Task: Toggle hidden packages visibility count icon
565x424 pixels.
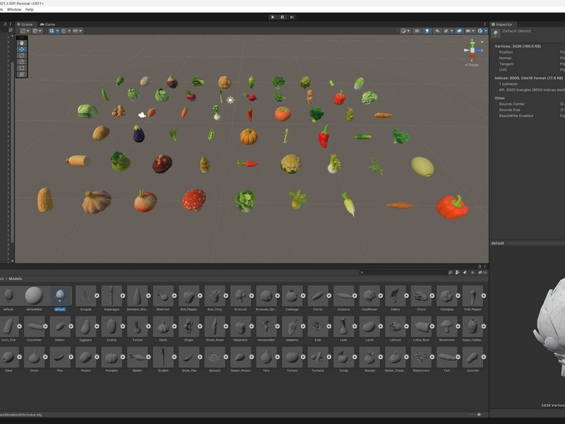Action: 482,273
